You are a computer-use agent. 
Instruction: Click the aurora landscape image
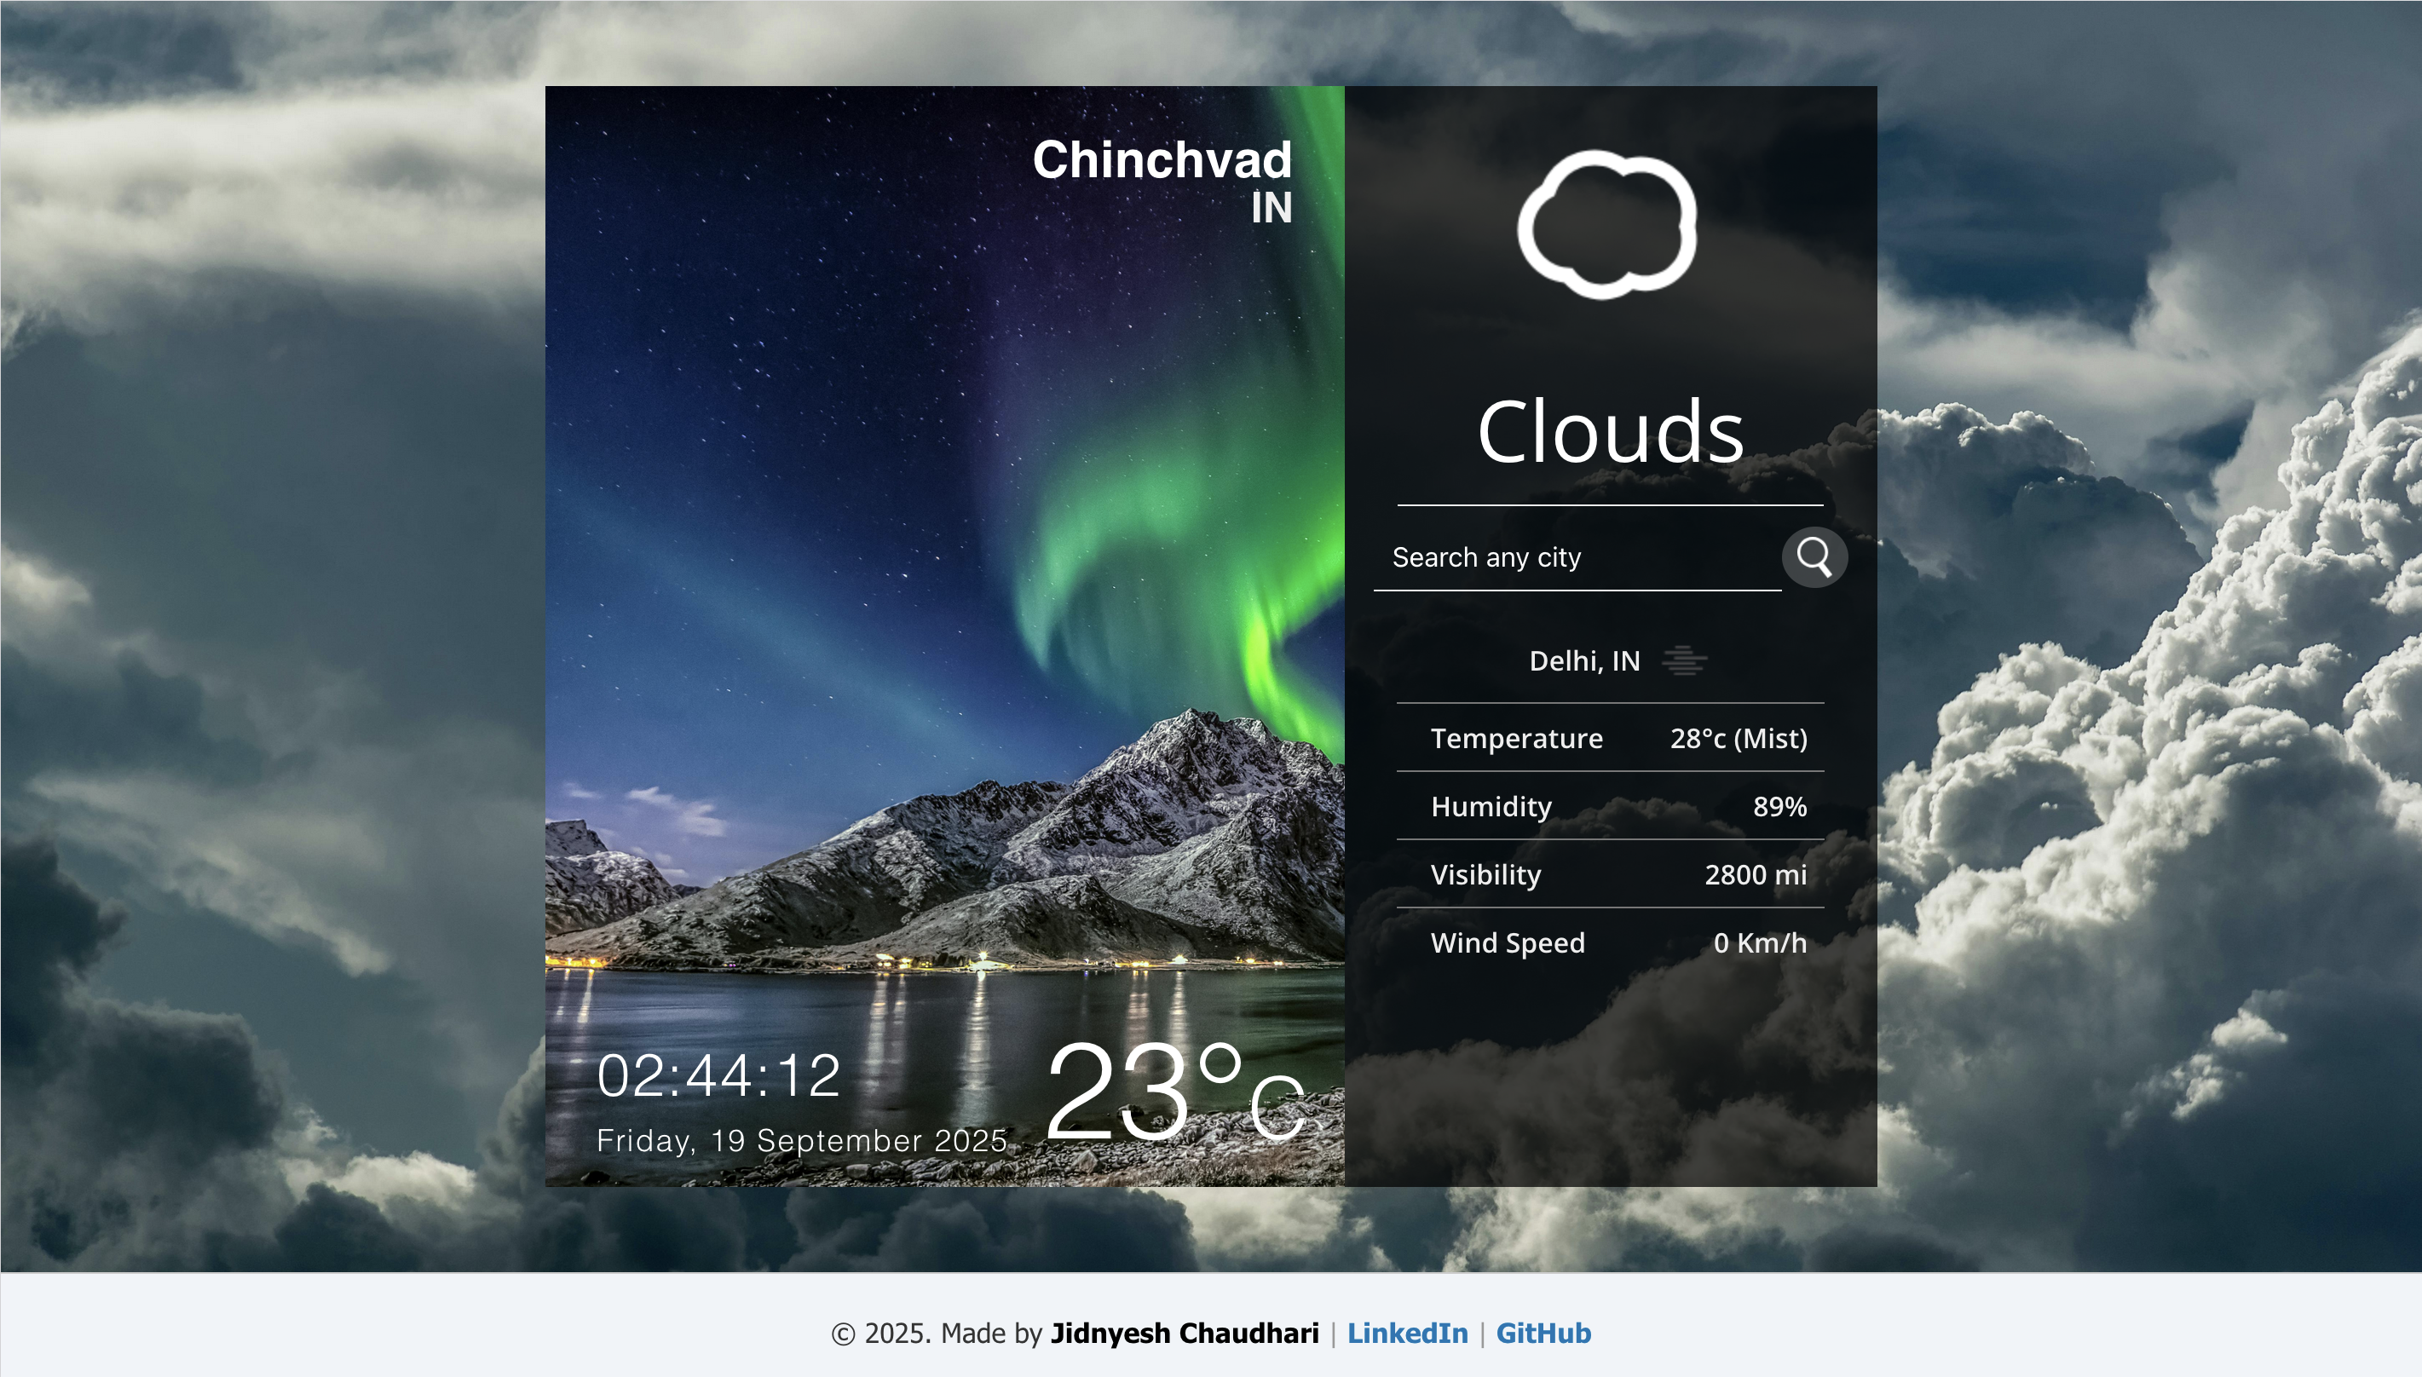point(945,636)
